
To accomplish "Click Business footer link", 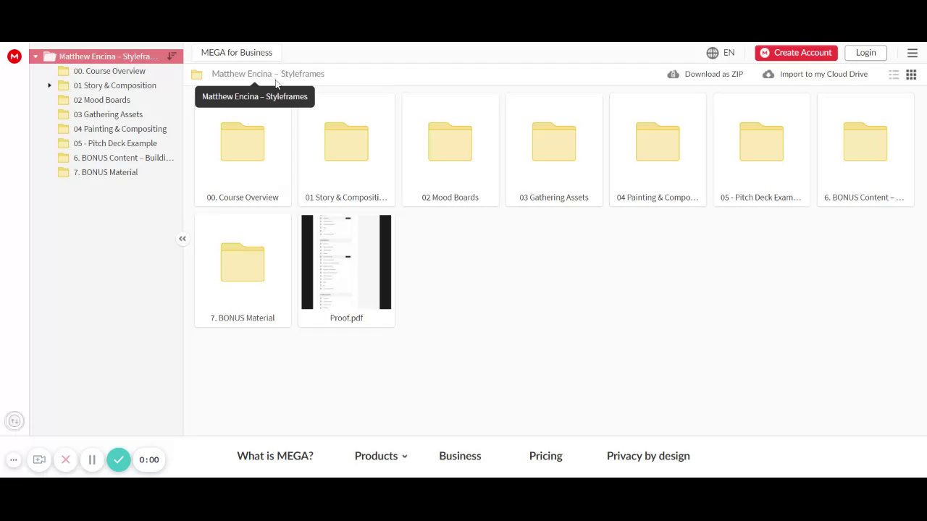I will (x=460, y=456).
